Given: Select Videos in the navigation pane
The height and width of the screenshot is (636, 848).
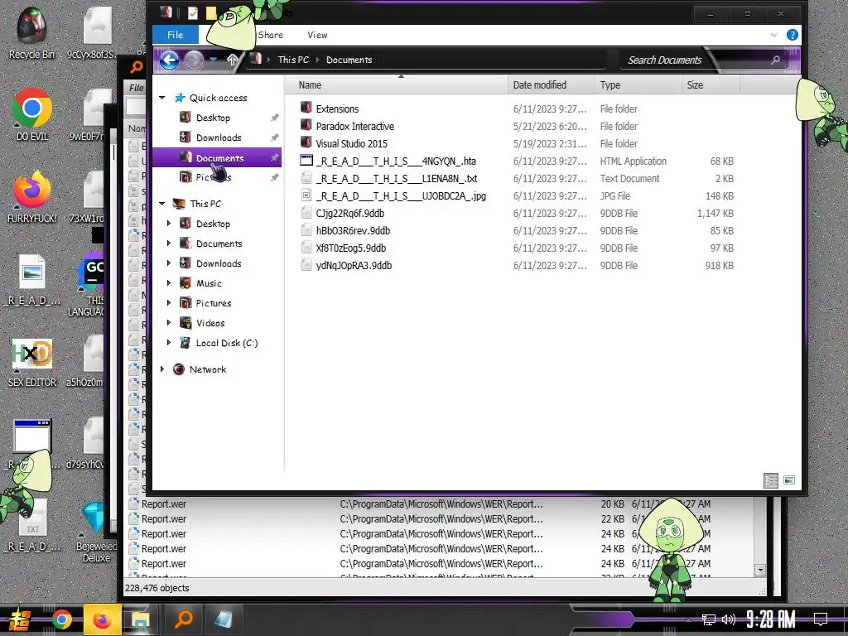Looking at the screenshot, I should 210,324.
